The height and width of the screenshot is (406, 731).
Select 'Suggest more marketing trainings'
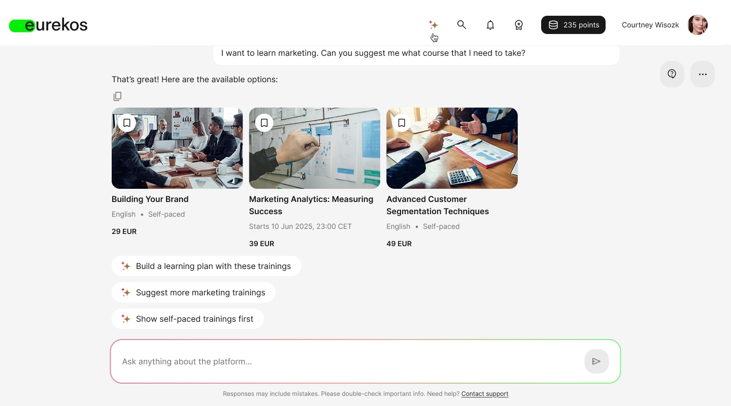[x=193, y=292]
